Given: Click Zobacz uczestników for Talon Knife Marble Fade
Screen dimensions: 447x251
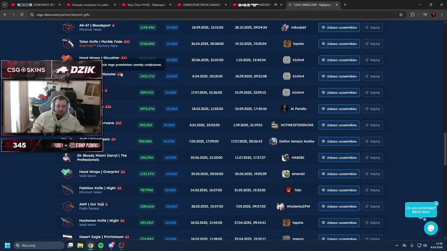Looking at the screenshot, I should point(339,44).
